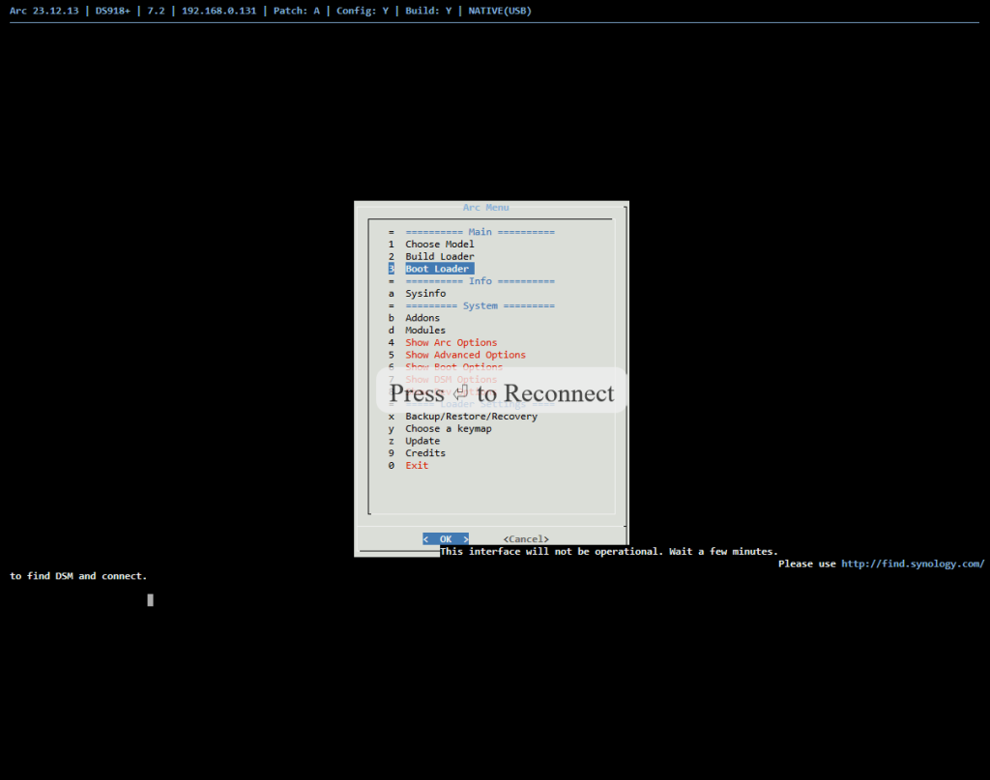Select Build Loader in Arc Menu
The image size is (990, 780).
439,257
